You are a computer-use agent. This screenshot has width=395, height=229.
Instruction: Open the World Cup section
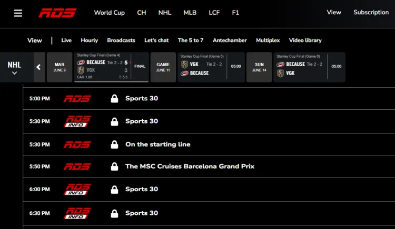(110, 13)
